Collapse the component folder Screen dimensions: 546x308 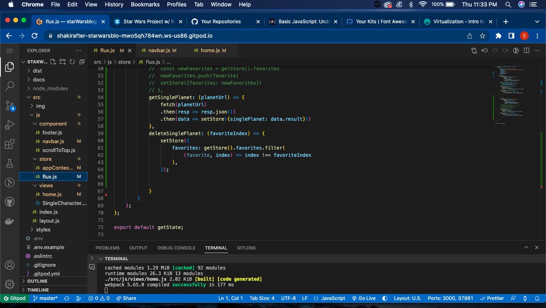53,124
